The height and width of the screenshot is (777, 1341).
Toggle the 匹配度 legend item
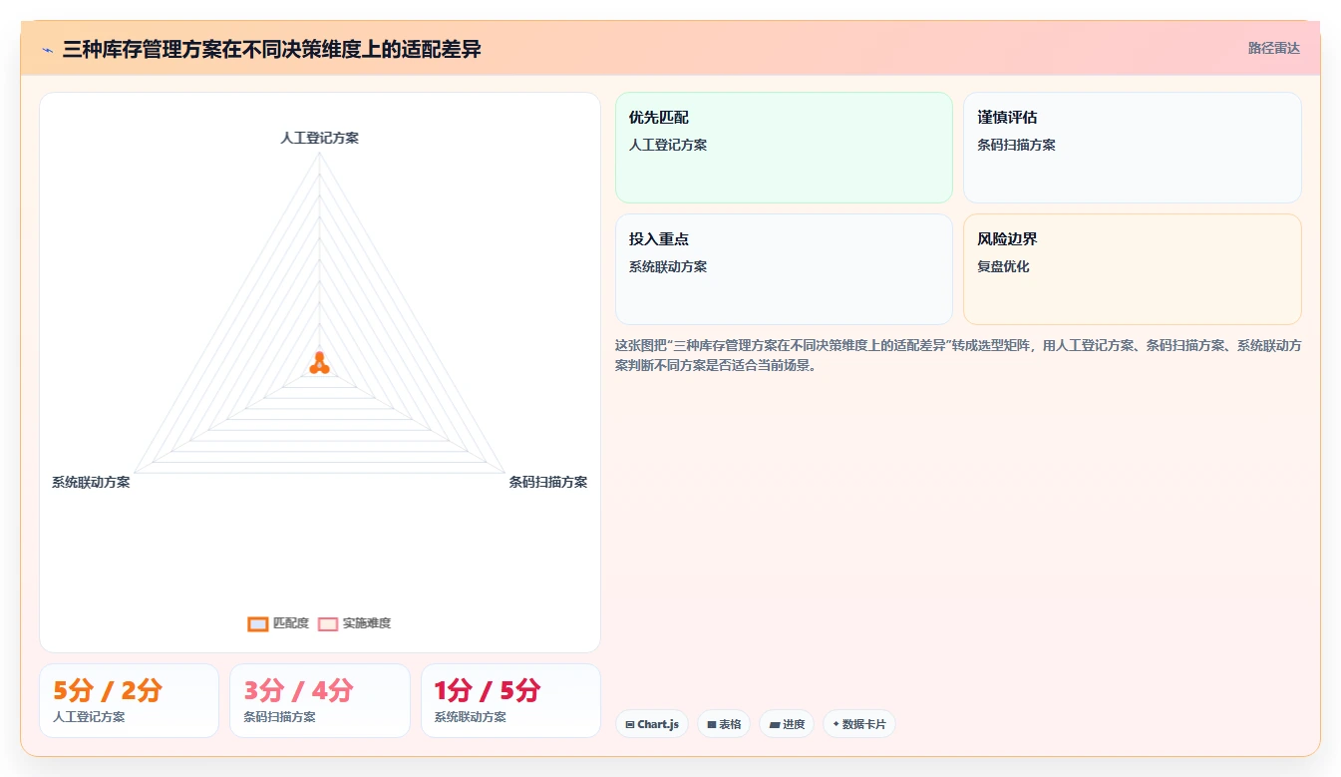pos(278,623)
